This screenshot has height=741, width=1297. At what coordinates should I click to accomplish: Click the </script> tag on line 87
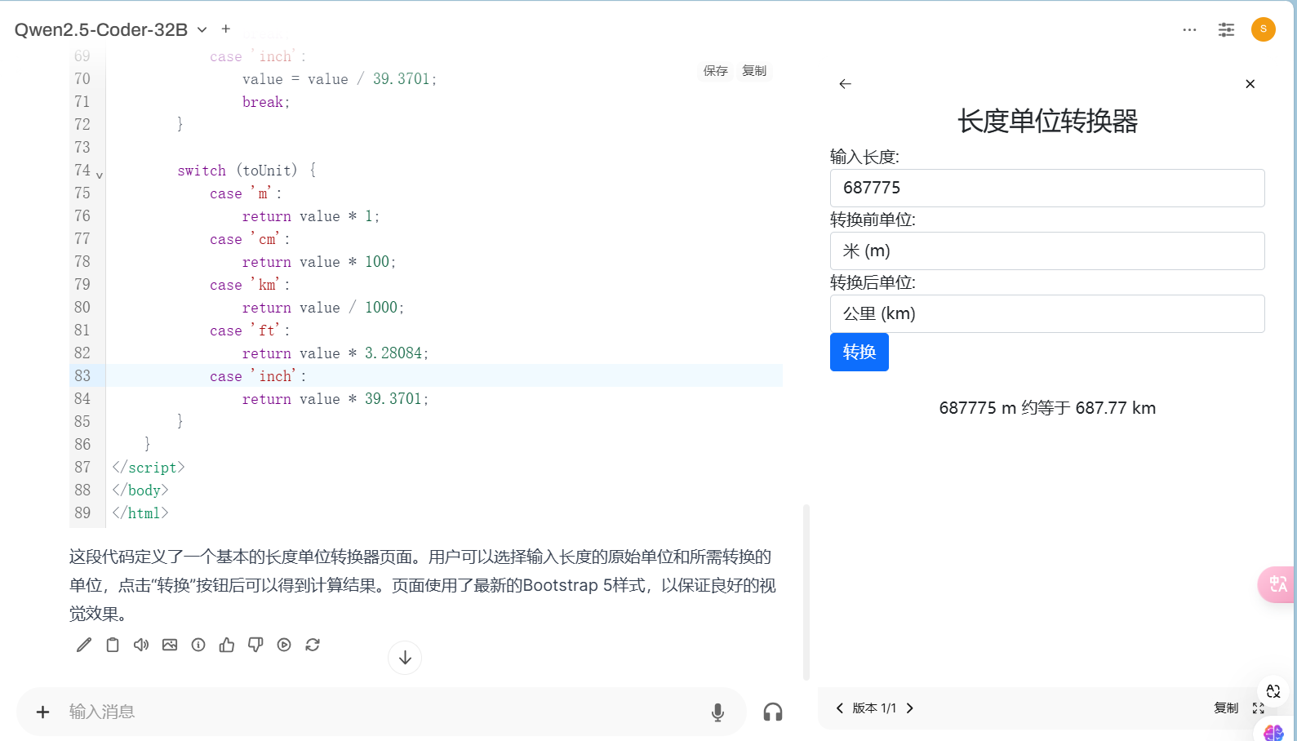pos(149,468)
